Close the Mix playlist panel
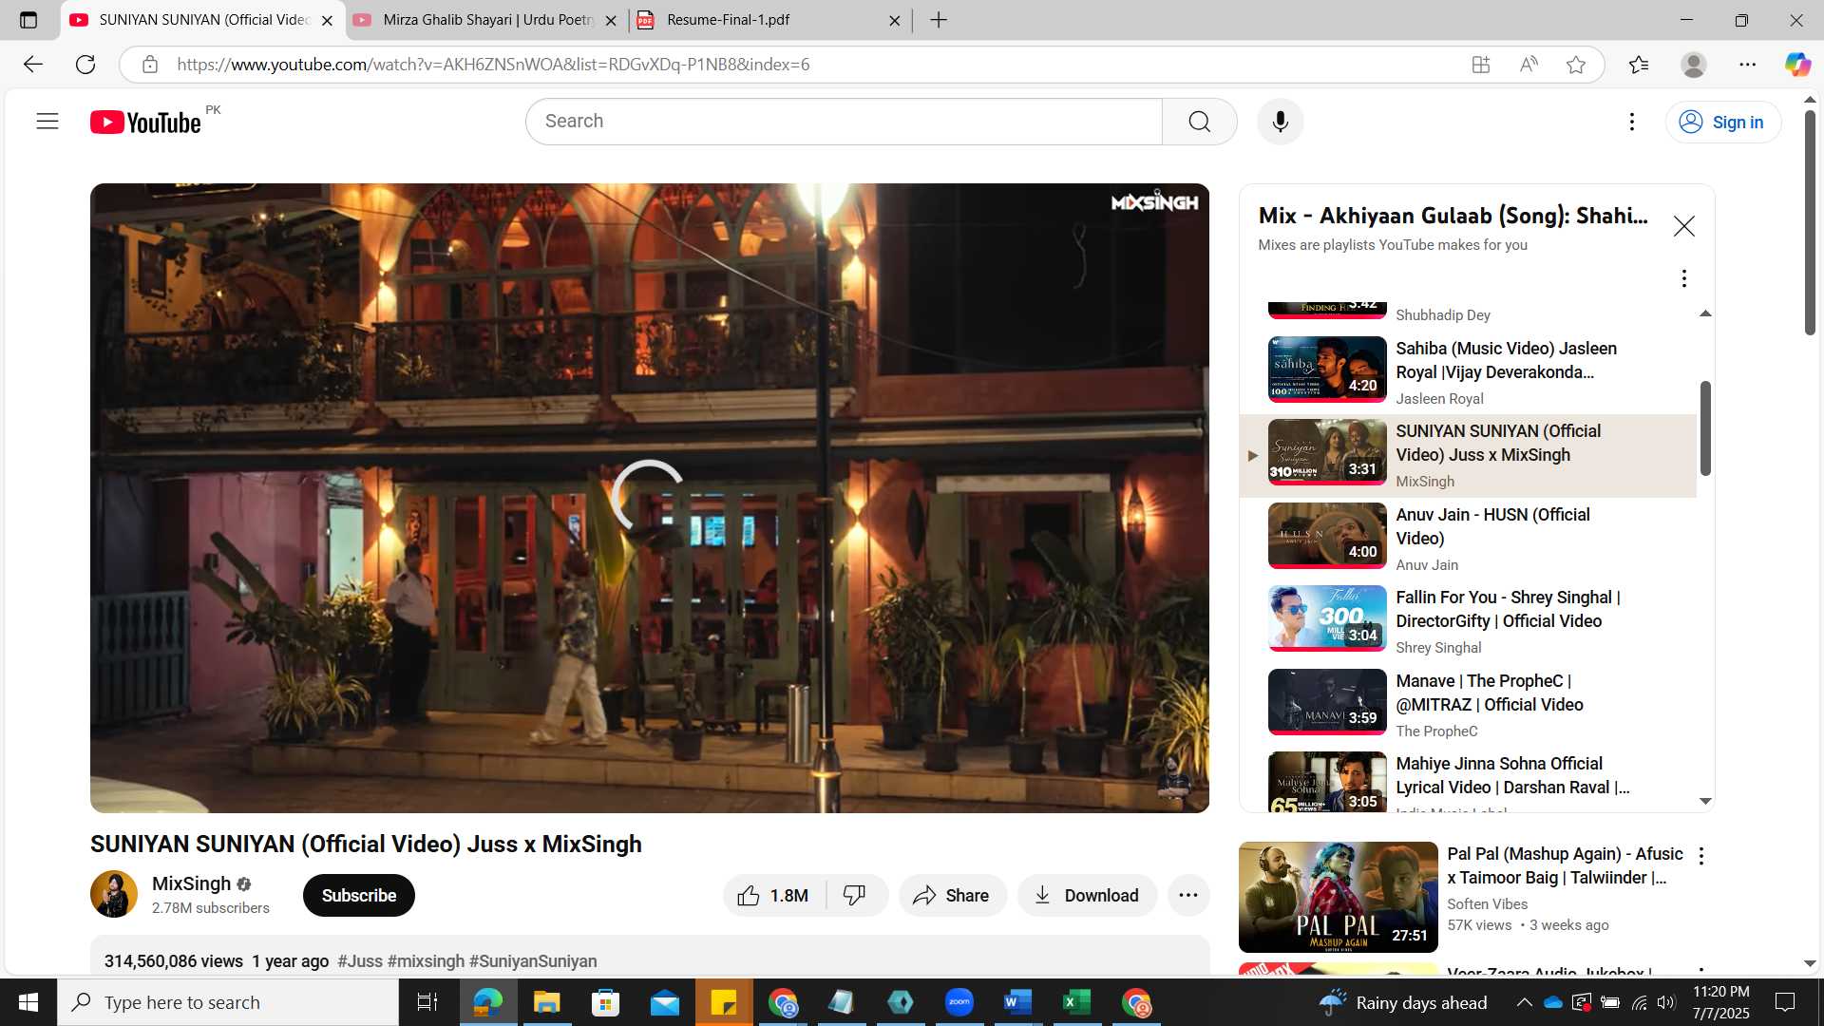The image size is (1824, 1026). pyautogui.click(x=1683, y=226)
